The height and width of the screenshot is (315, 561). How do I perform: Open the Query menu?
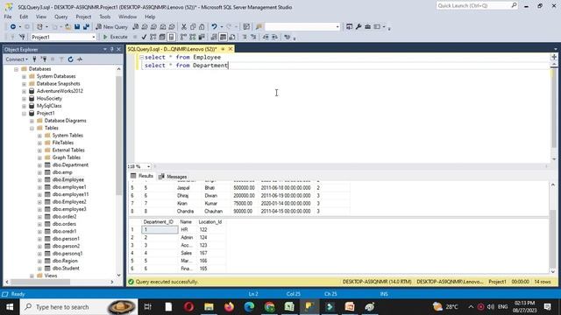60,17
